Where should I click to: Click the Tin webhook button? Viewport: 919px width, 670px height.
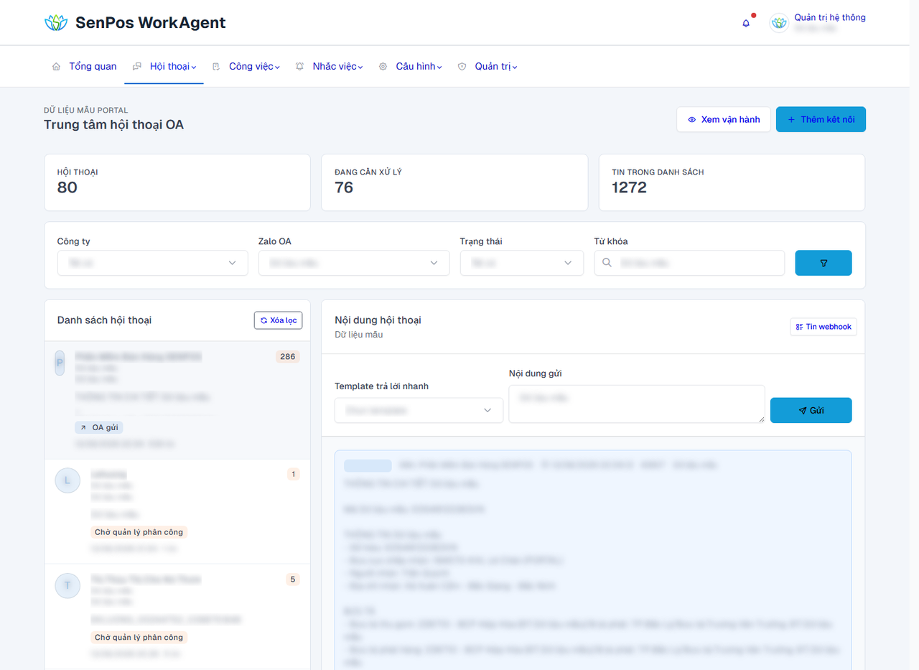click(x=824, y=327)
